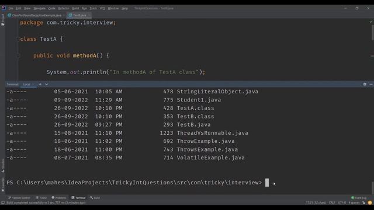Open the Build menu in menu bar
The width and height of the screenshot is (374, 210).
point(75,8)
